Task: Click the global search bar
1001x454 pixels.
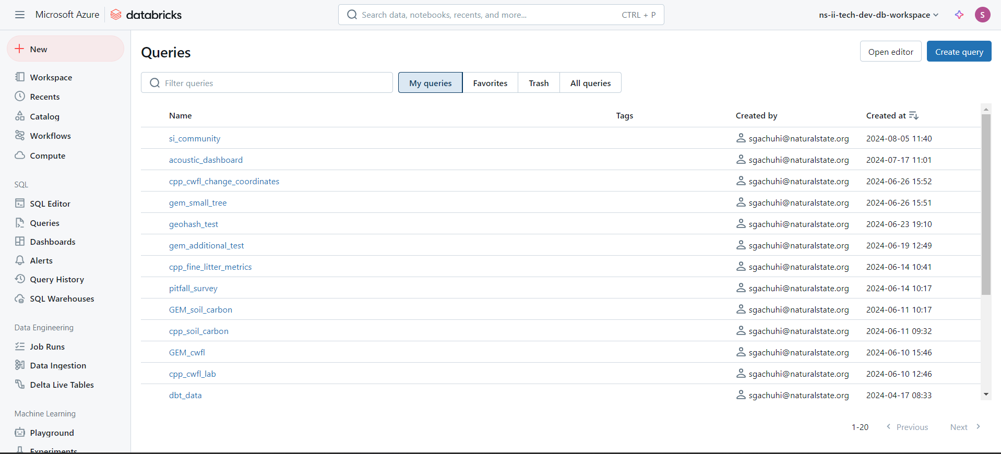Action: point(501,15)
